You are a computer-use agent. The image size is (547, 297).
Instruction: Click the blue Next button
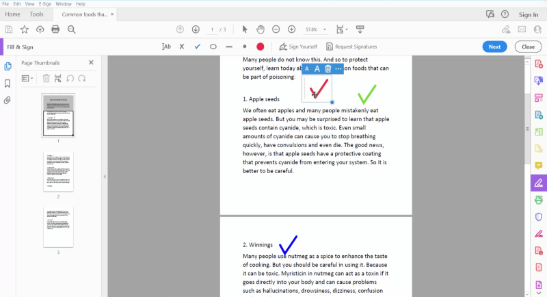pyautogui.click(x=494, y=47)
